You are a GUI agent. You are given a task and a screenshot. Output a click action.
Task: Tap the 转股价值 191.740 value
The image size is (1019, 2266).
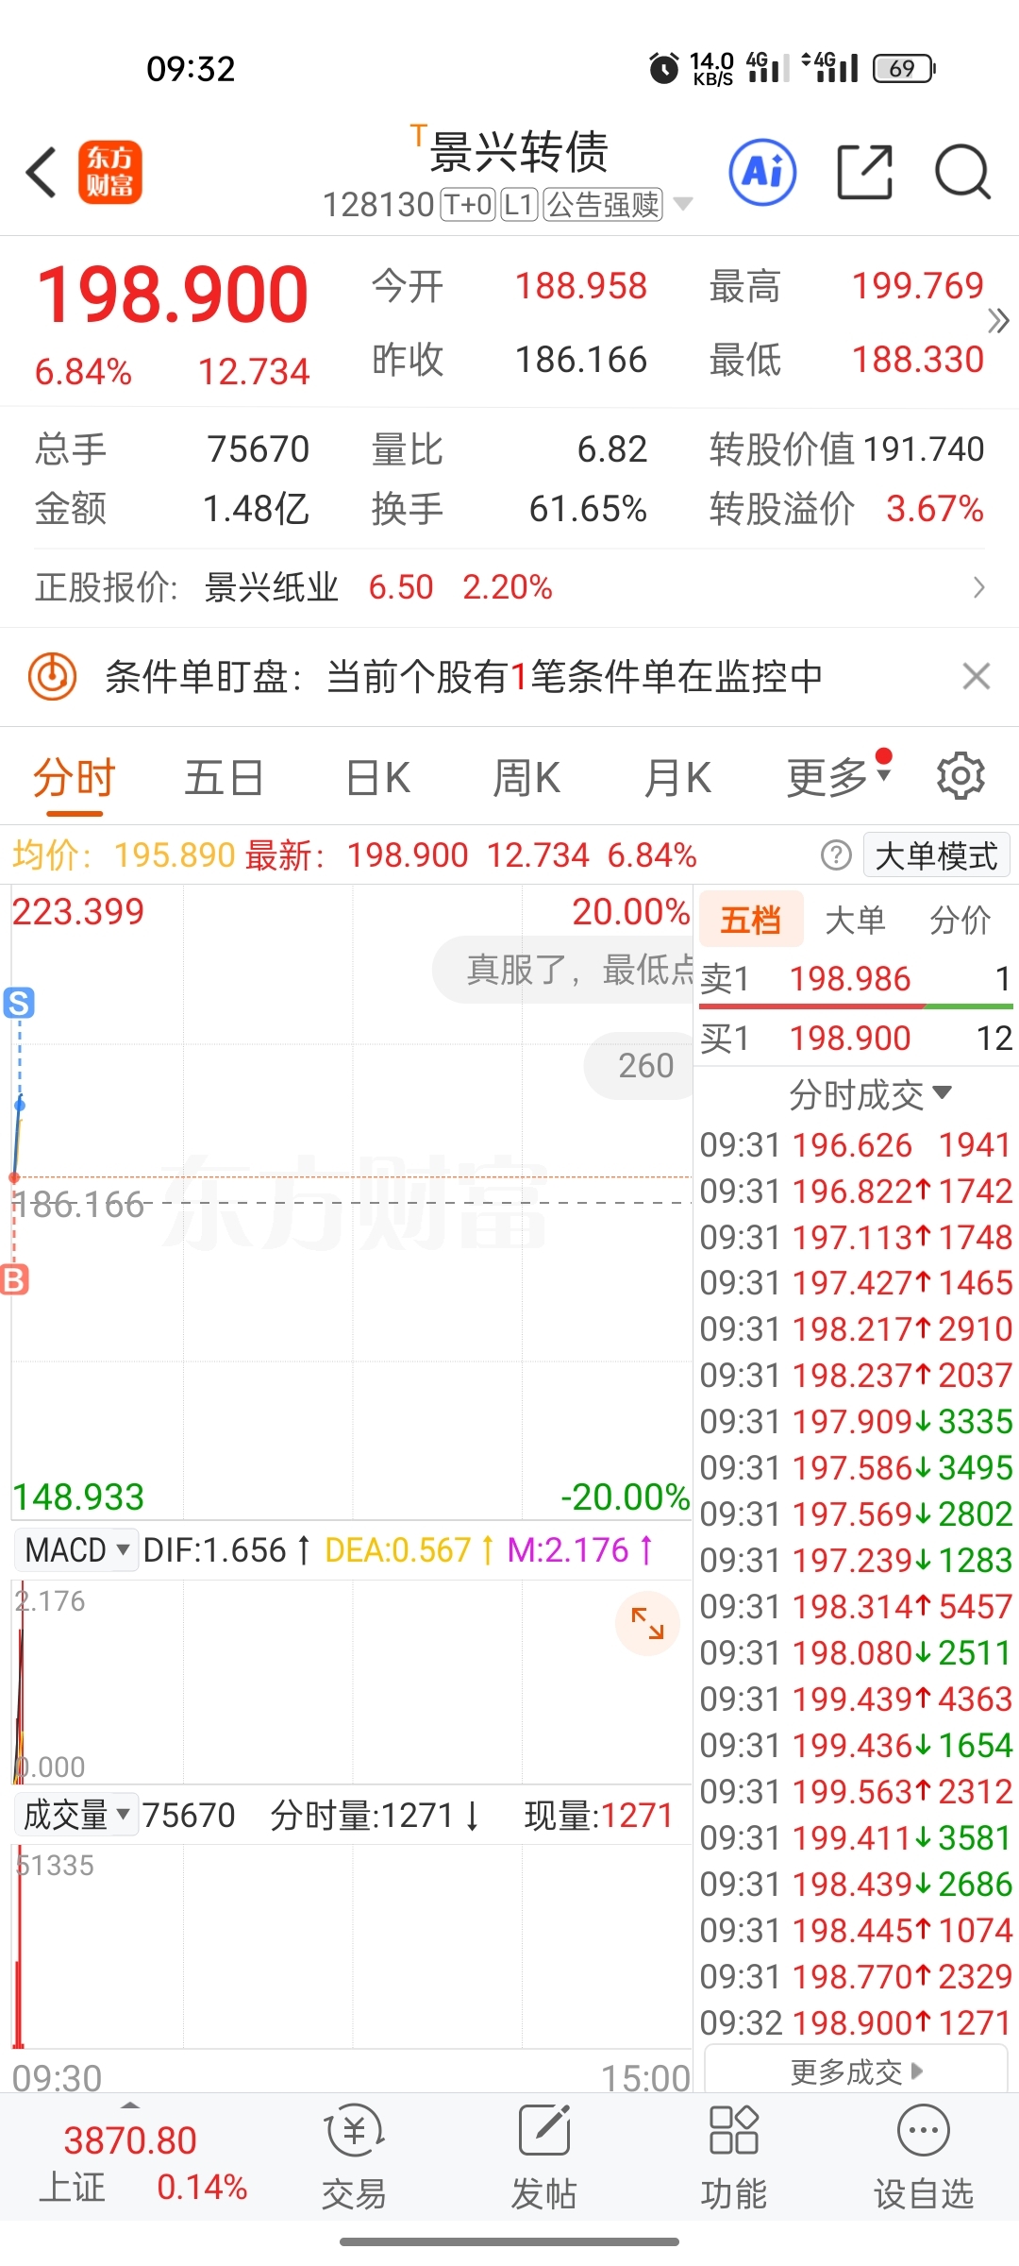923,449
